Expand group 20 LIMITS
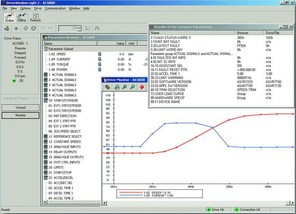296x214 pixels. coord(46,167)
